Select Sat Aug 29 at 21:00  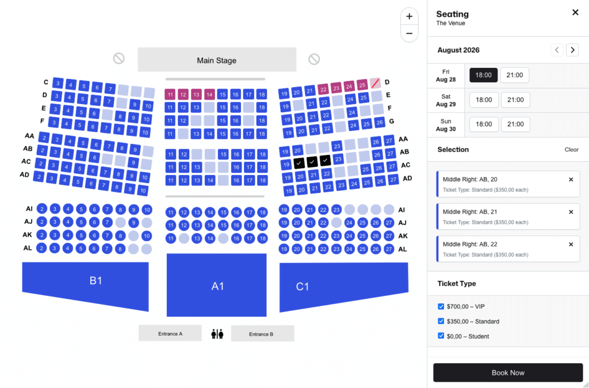pyautogui.click(x=515, y=100)
